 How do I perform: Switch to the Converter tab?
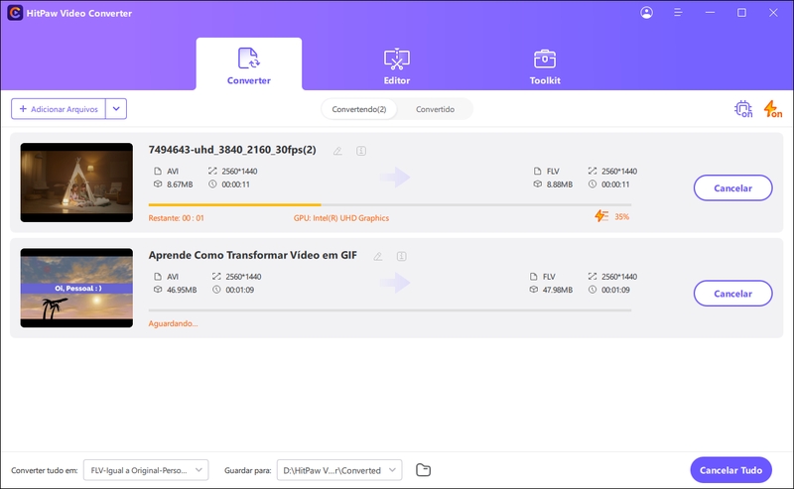(249, 64)
